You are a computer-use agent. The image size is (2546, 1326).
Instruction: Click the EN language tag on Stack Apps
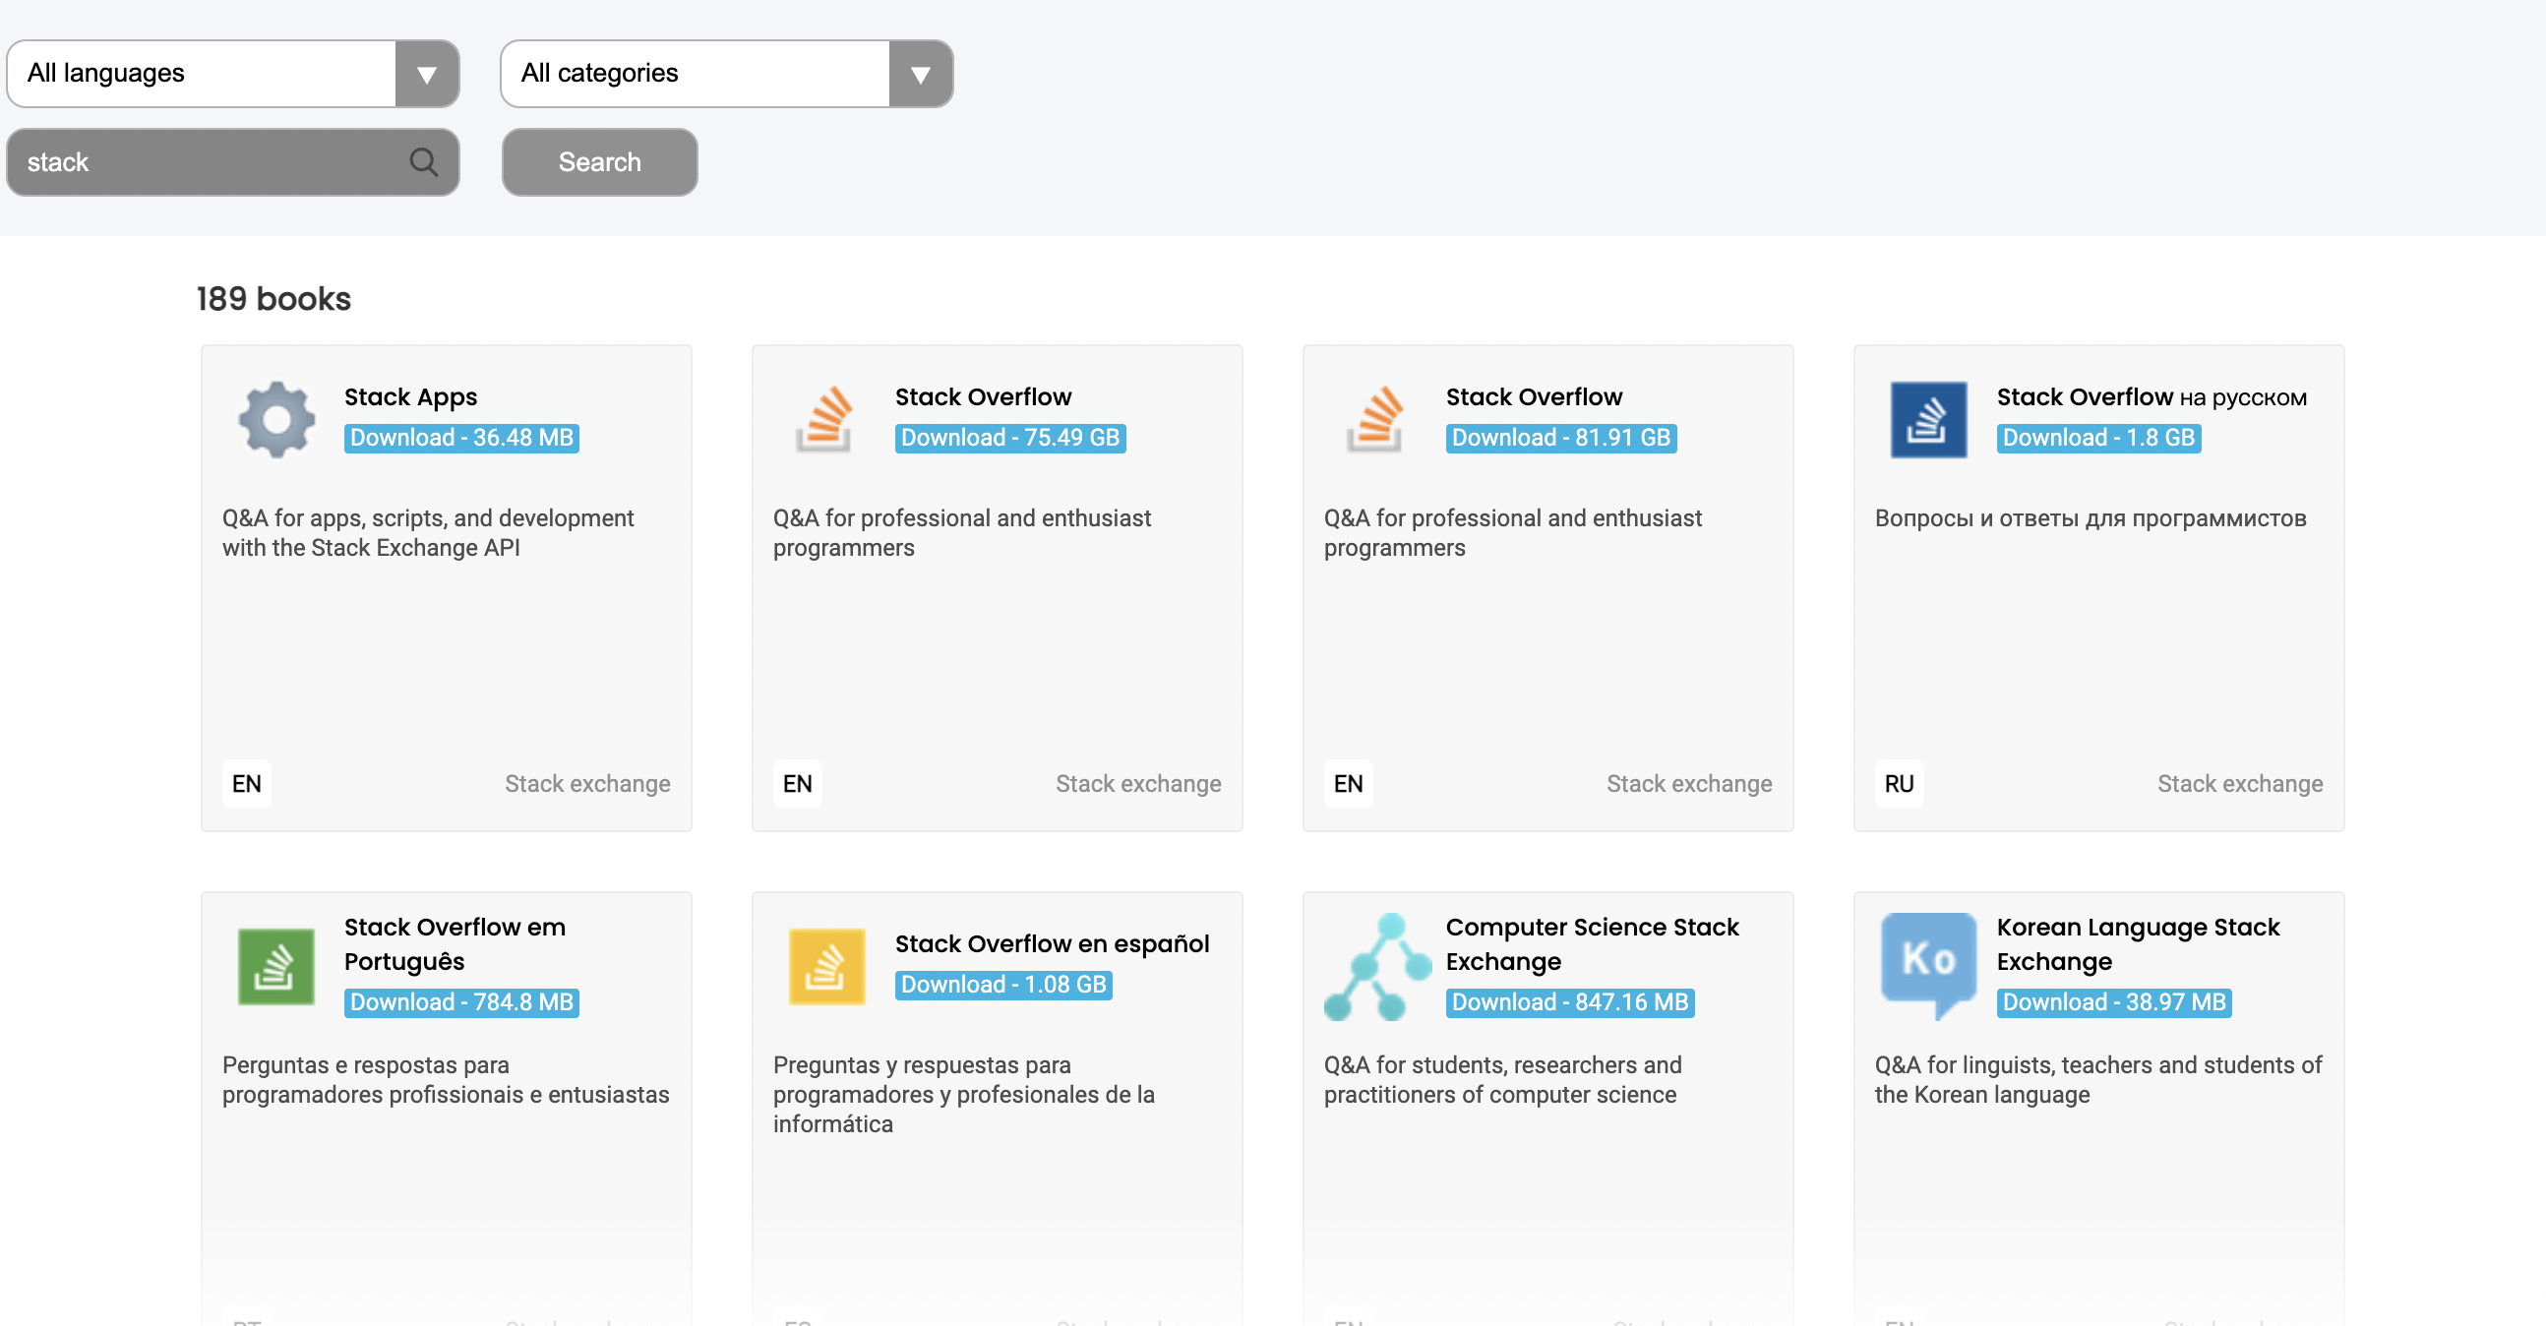coord(246,784)
